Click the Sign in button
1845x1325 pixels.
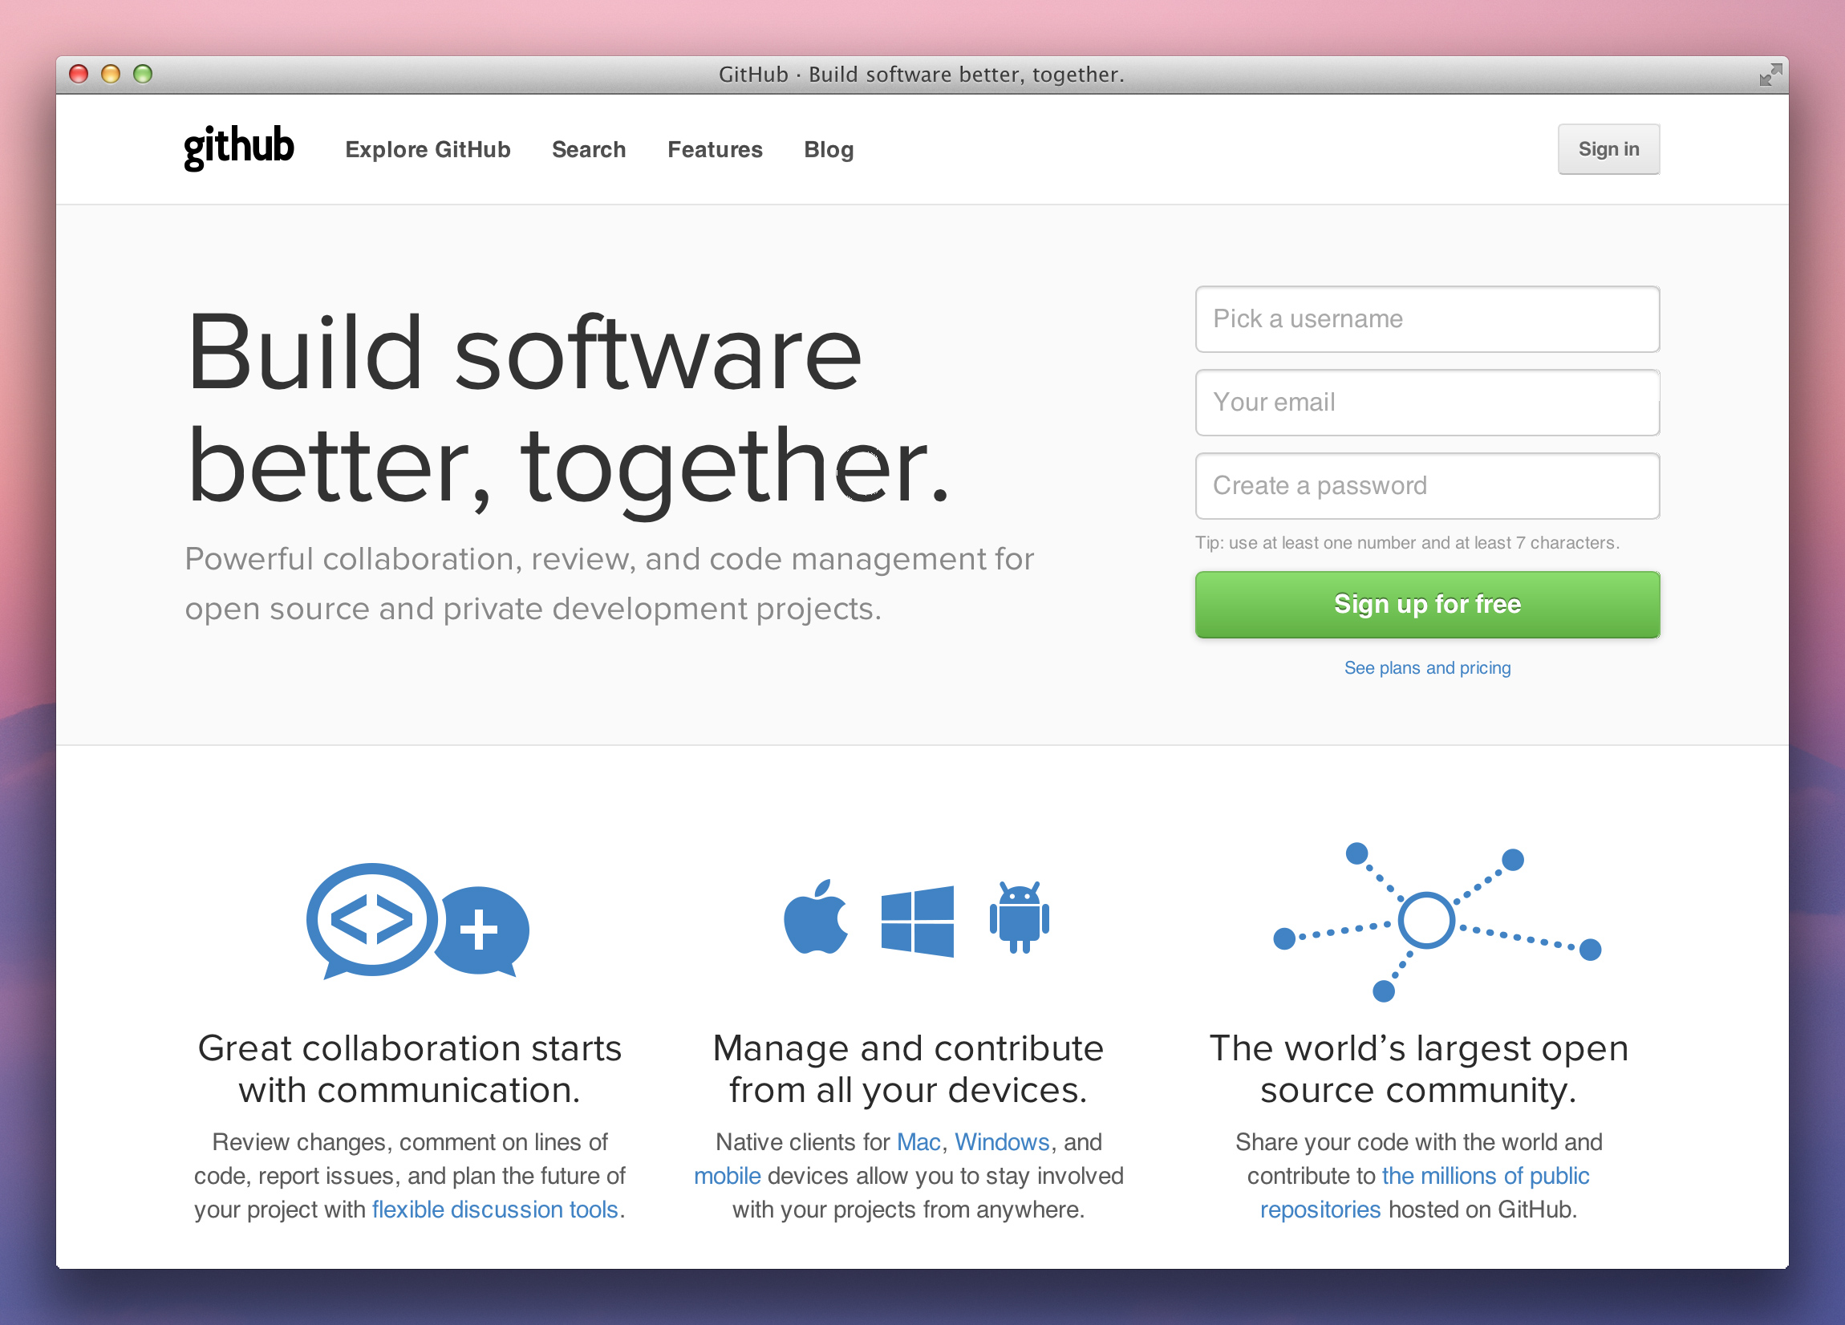[1608, 149]
